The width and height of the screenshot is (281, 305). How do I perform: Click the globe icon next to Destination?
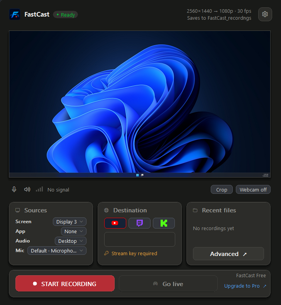(107, 210)
